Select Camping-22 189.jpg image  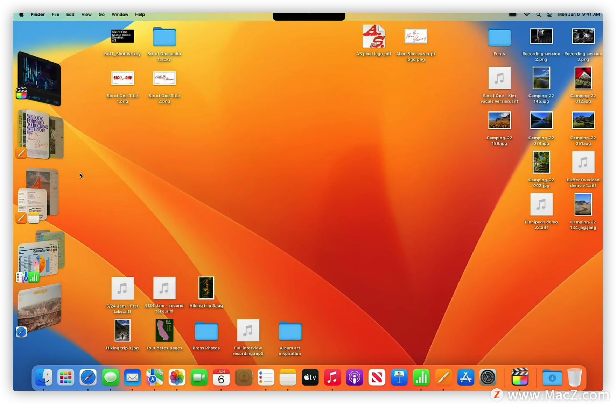pyautogui.click(x=499, y=128)
